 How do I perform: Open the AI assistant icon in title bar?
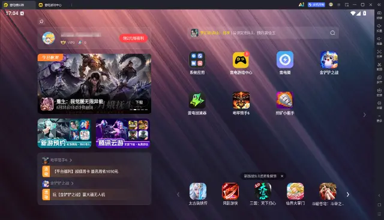301,5
